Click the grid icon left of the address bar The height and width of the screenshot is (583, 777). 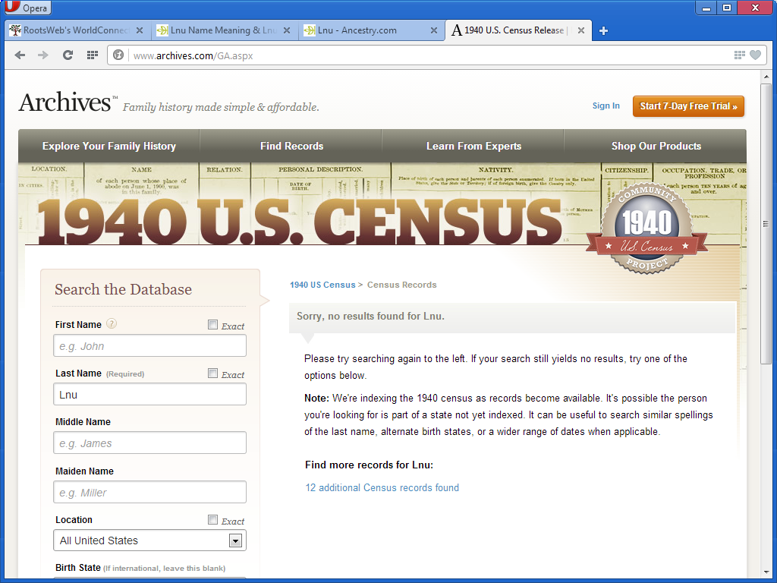click(x=91, y=55)
